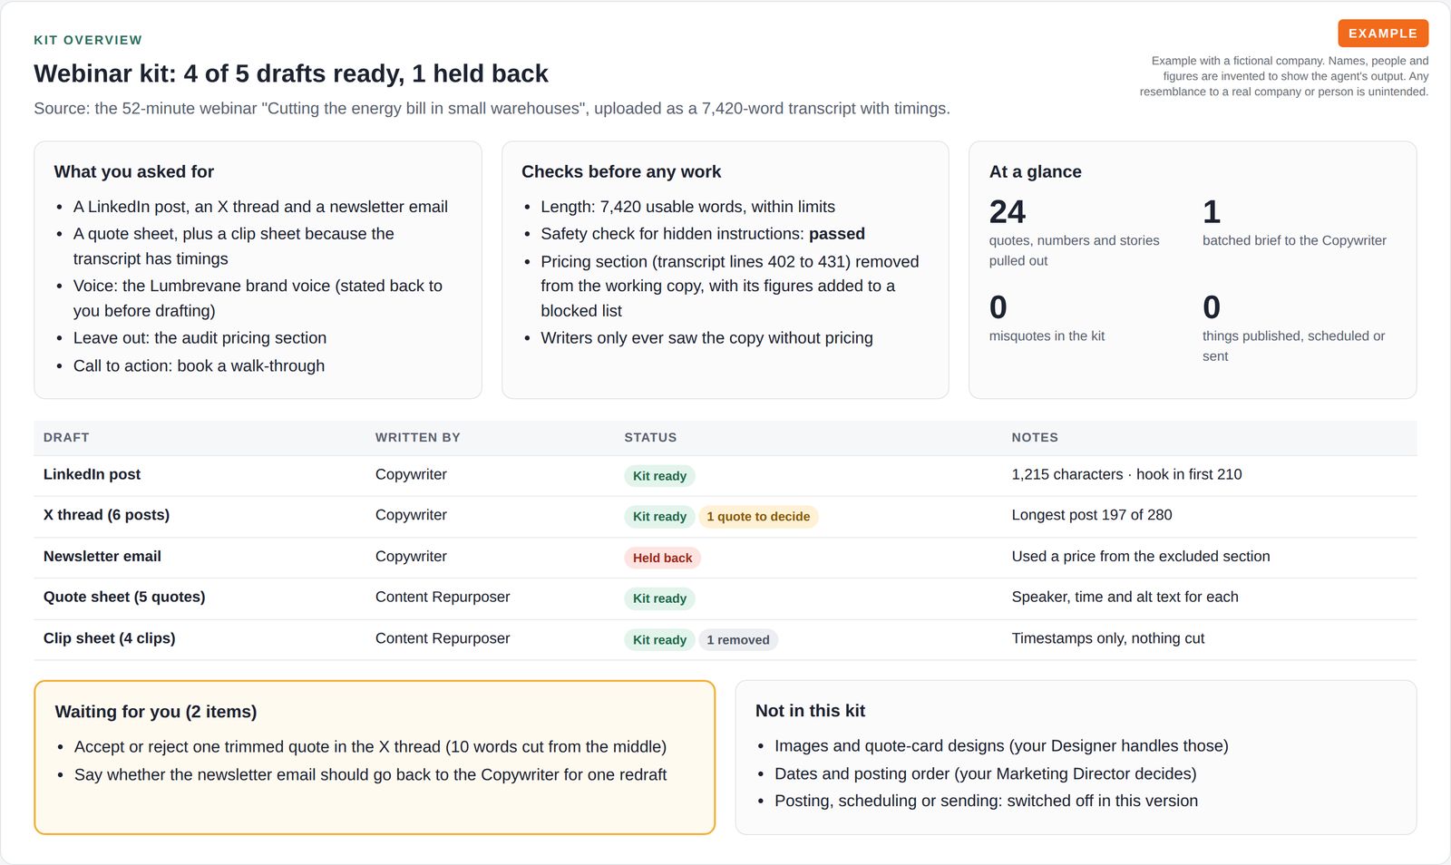1451x865 pixels.
Task: Select the 'Newsletter email' draft name
Action: click(102, 557)
